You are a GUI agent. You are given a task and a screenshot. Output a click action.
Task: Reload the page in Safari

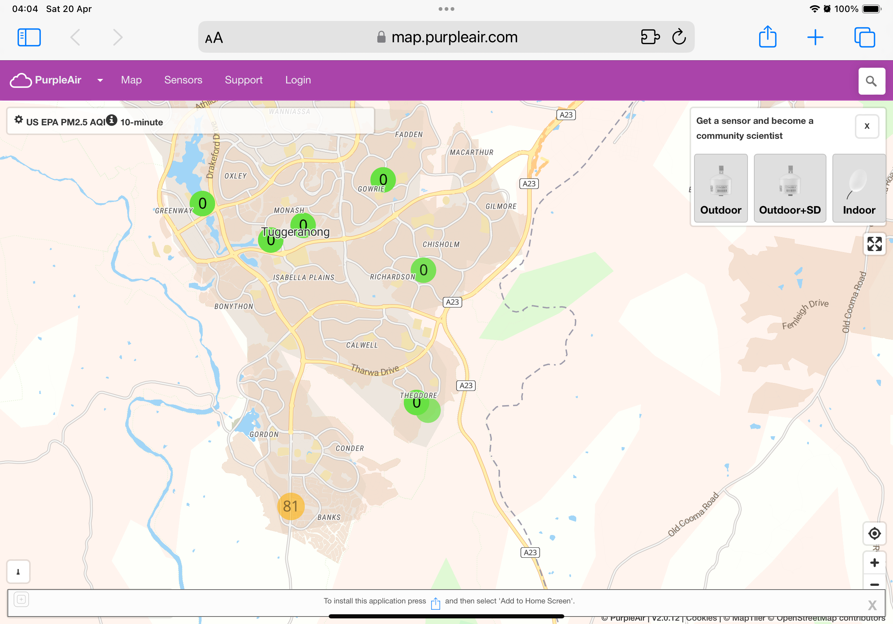coord(679,37)
